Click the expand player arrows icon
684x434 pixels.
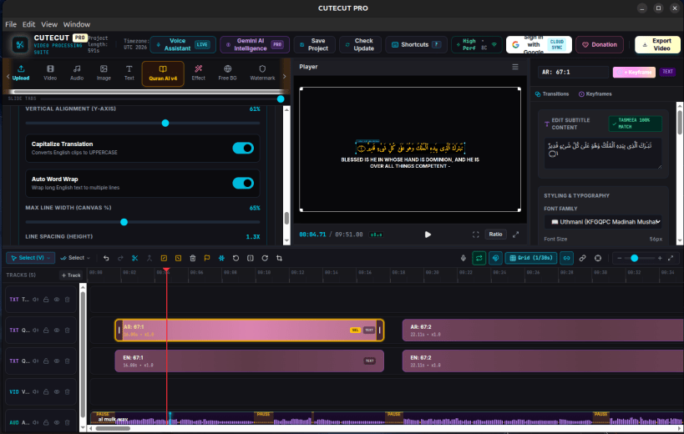click(x=515, y=235)
